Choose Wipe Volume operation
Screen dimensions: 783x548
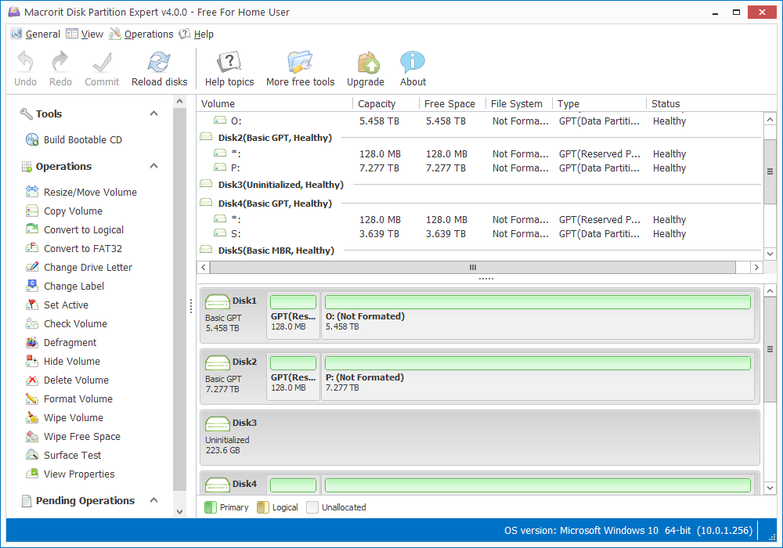(x=64, y=418)
